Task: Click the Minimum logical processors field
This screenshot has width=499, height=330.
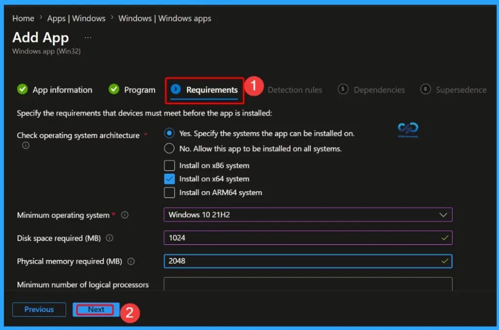Action: [x=308, y=284]
